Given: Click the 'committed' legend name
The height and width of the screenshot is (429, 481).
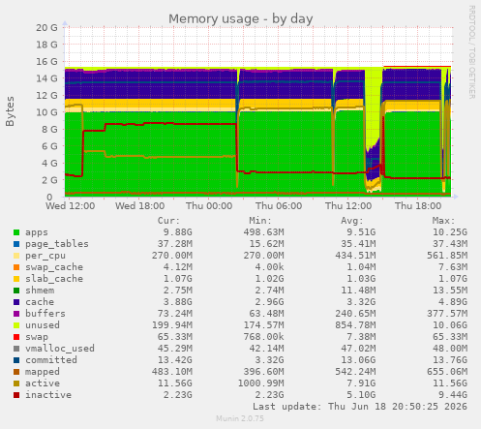Looking at the screenshot, I should point(51,360).
